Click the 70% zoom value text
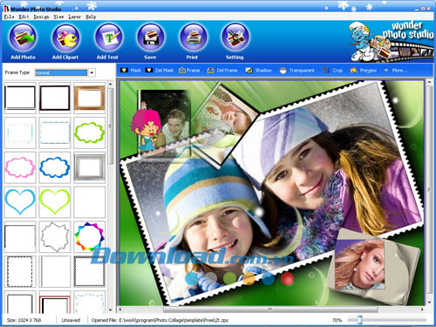436x327 pixels. point(337,320)
